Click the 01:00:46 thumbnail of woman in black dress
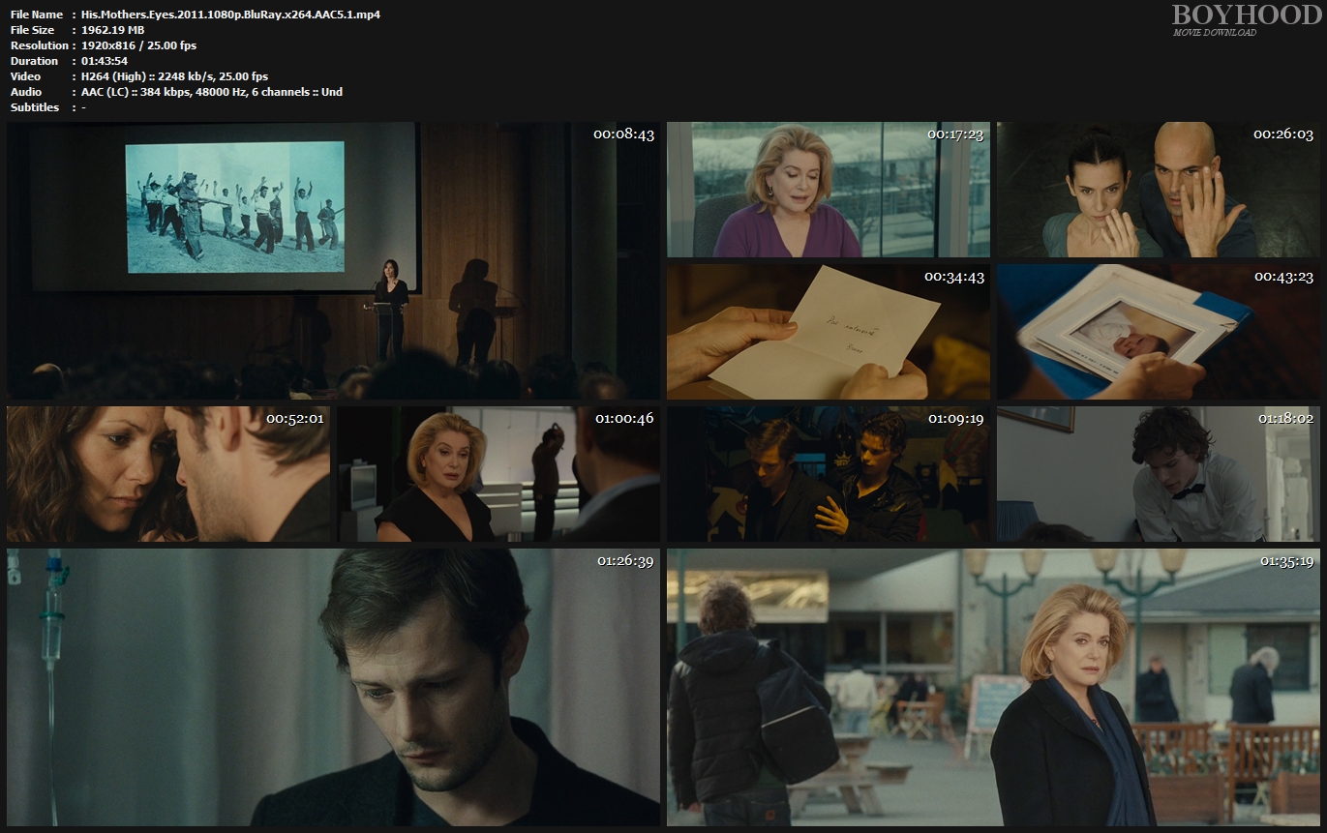This screenshot has width=1327, height=833. (498, 474)
